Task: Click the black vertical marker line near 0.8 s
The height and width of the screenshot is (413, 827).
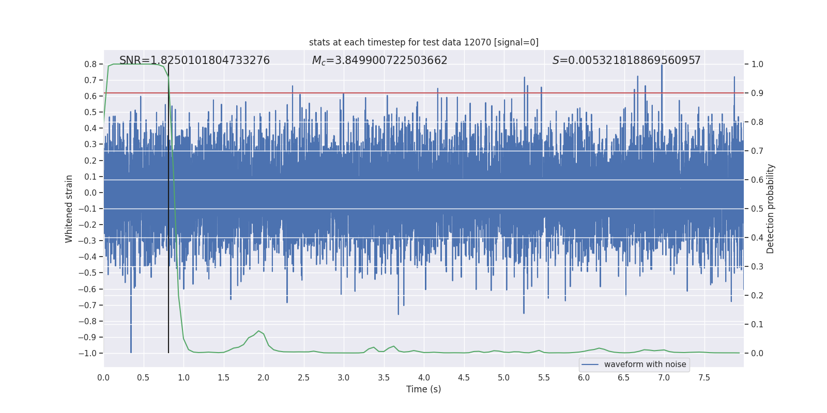Action: pos(169,209)
